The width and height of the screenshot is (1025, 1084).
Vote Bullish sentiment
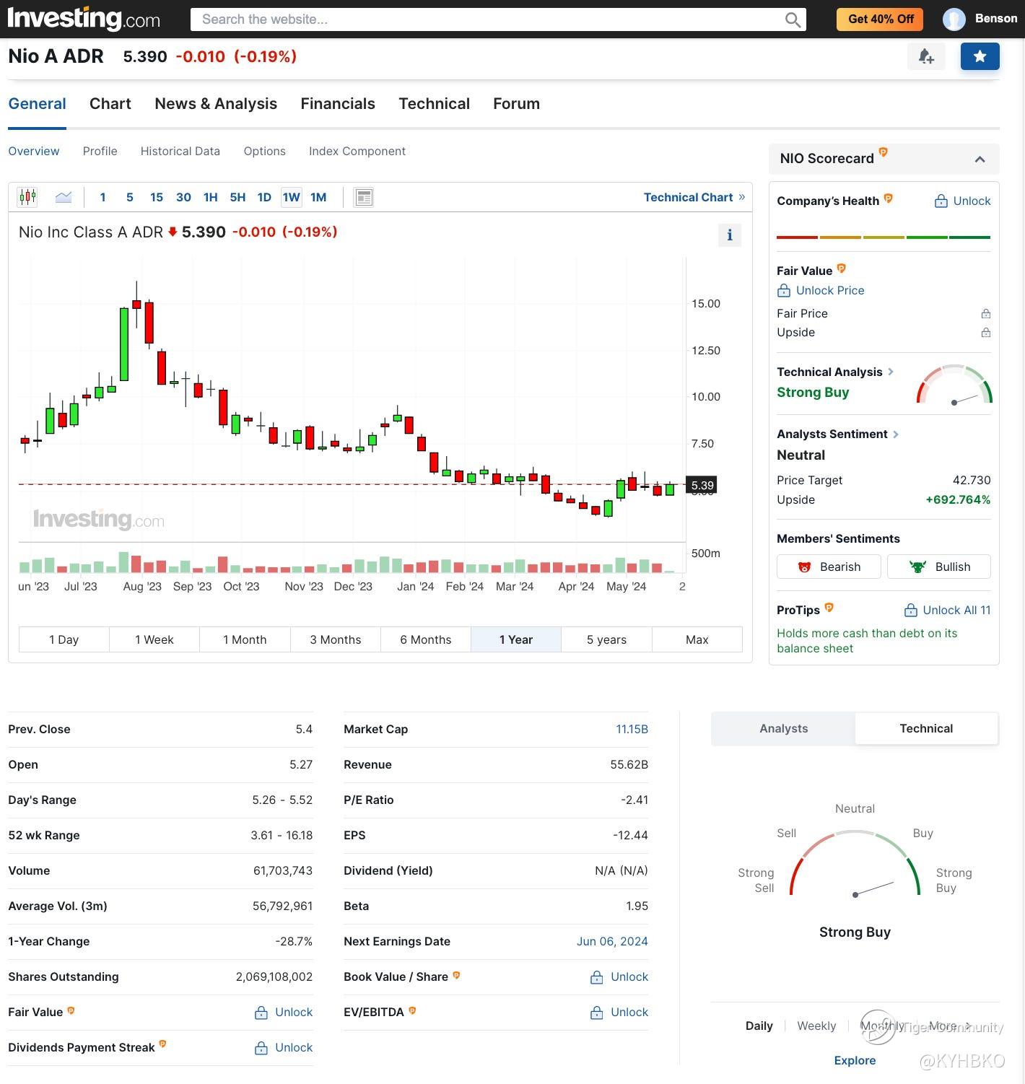939,567
